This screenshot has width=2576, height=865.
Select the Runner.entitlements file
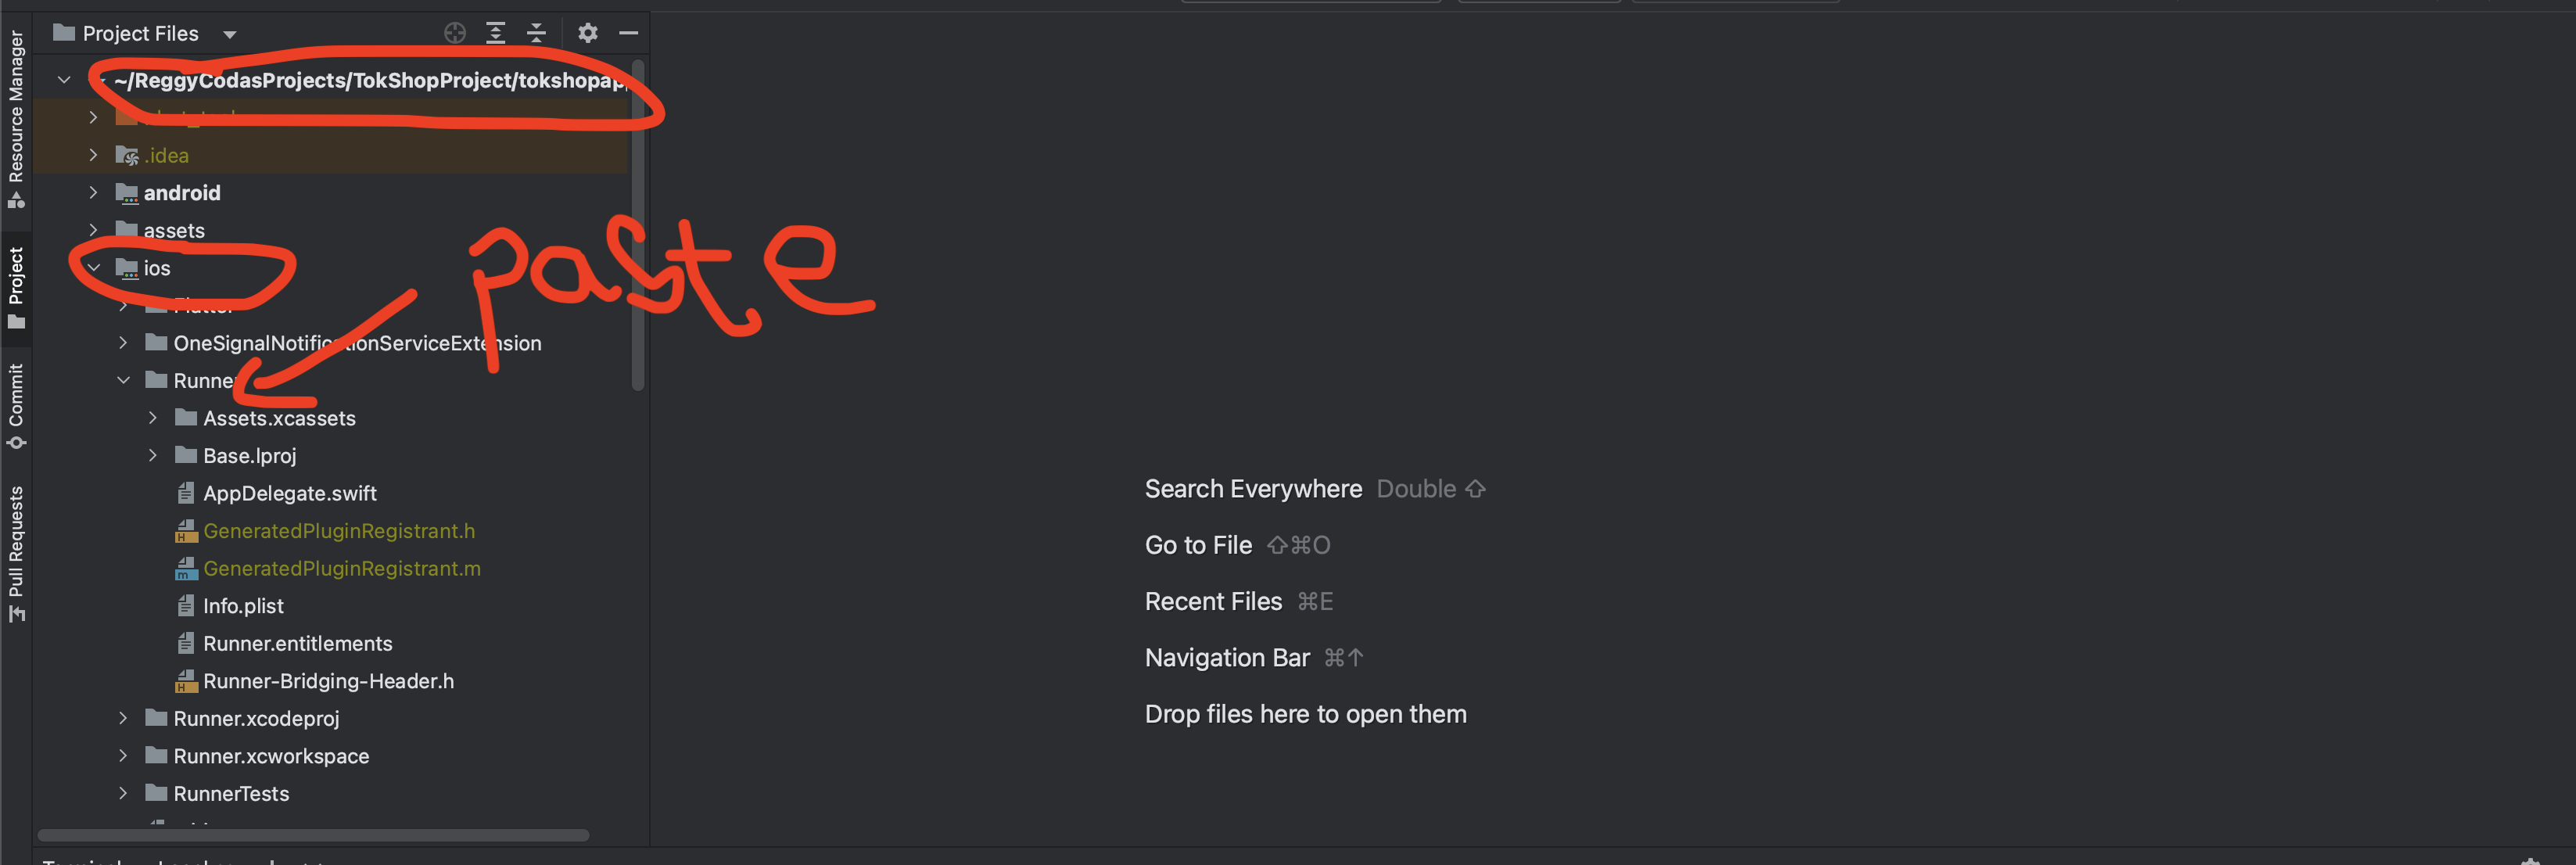297,644
